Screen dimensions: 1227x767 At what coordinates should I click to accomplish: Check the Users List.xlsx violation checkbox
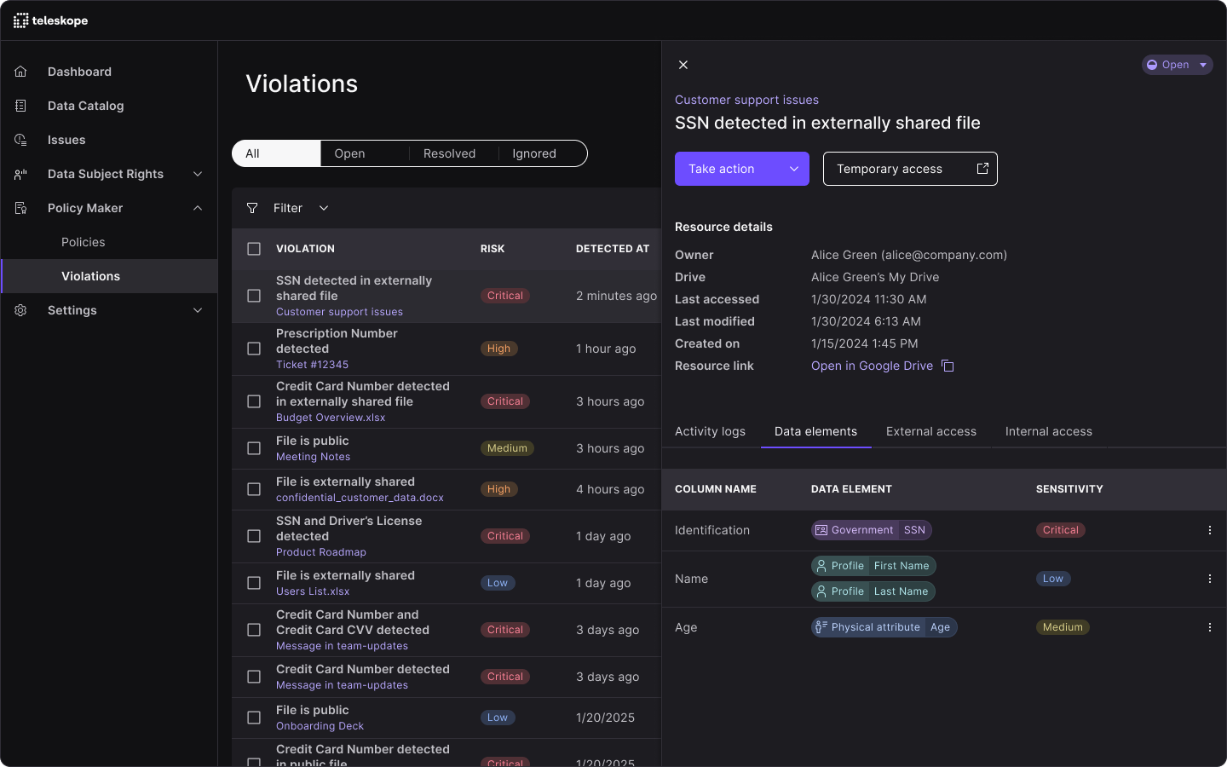[254, 583]
